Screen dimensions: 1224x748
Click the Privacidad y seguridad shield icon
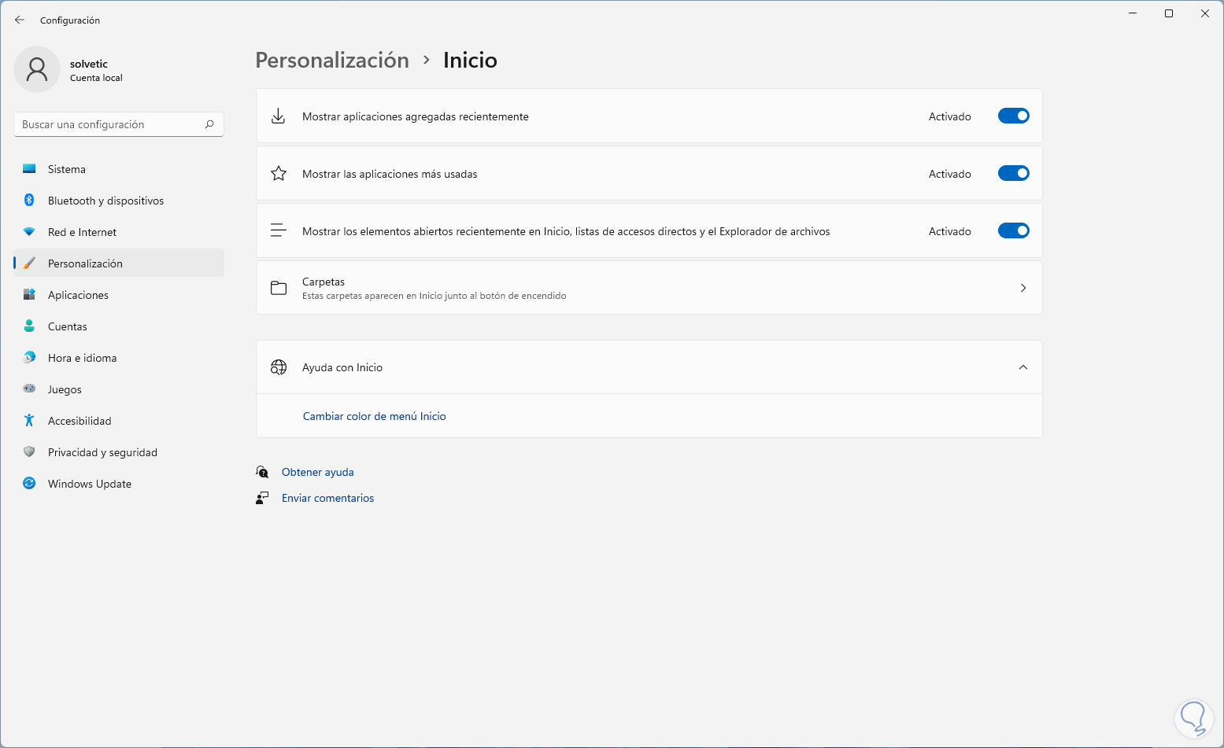point(29,452)
